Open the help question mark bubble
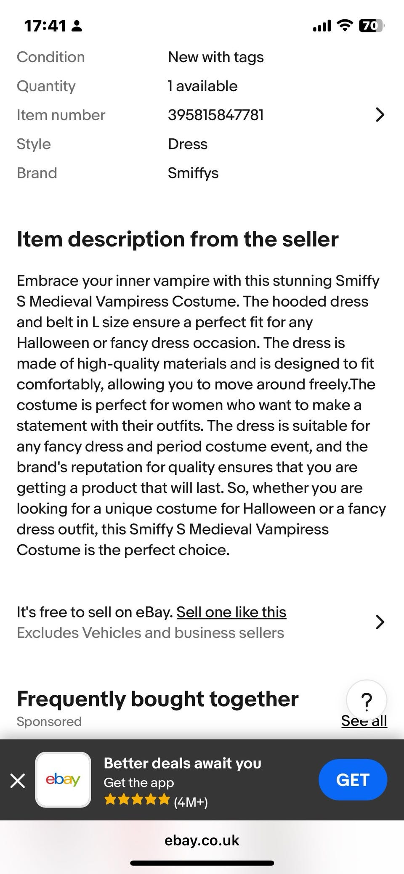The image size is (404, 874). (367, 700)
